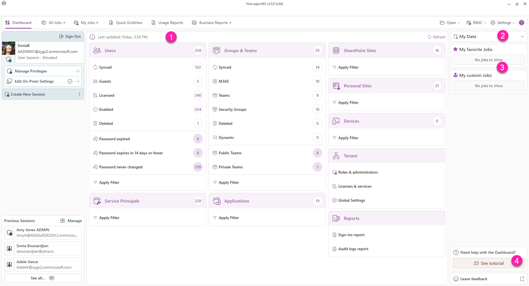Open Global Settings
529x286 pixels.
349,200
